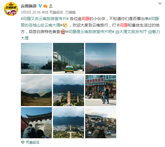This screenshot has height=147, width=165.
Task: Click the food emoji after 美食
Action: pos(63,32)
